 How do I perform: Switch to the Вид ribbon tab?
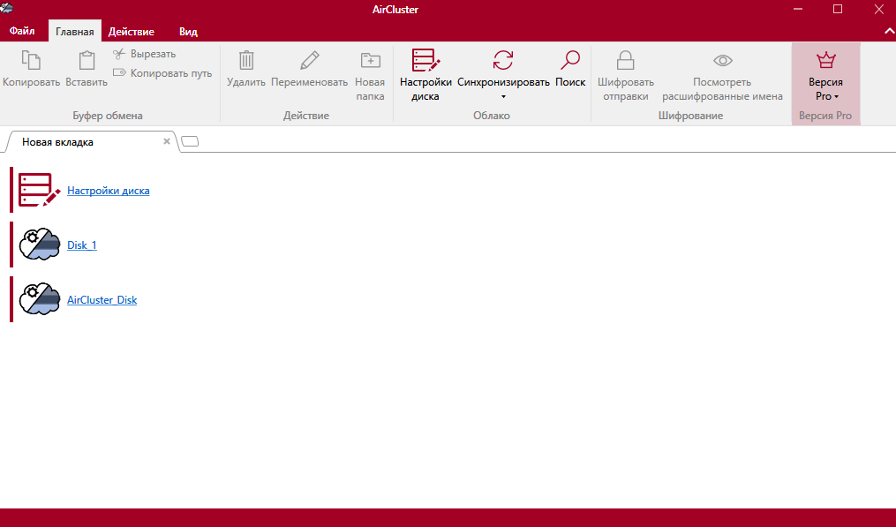click(188, 32)
